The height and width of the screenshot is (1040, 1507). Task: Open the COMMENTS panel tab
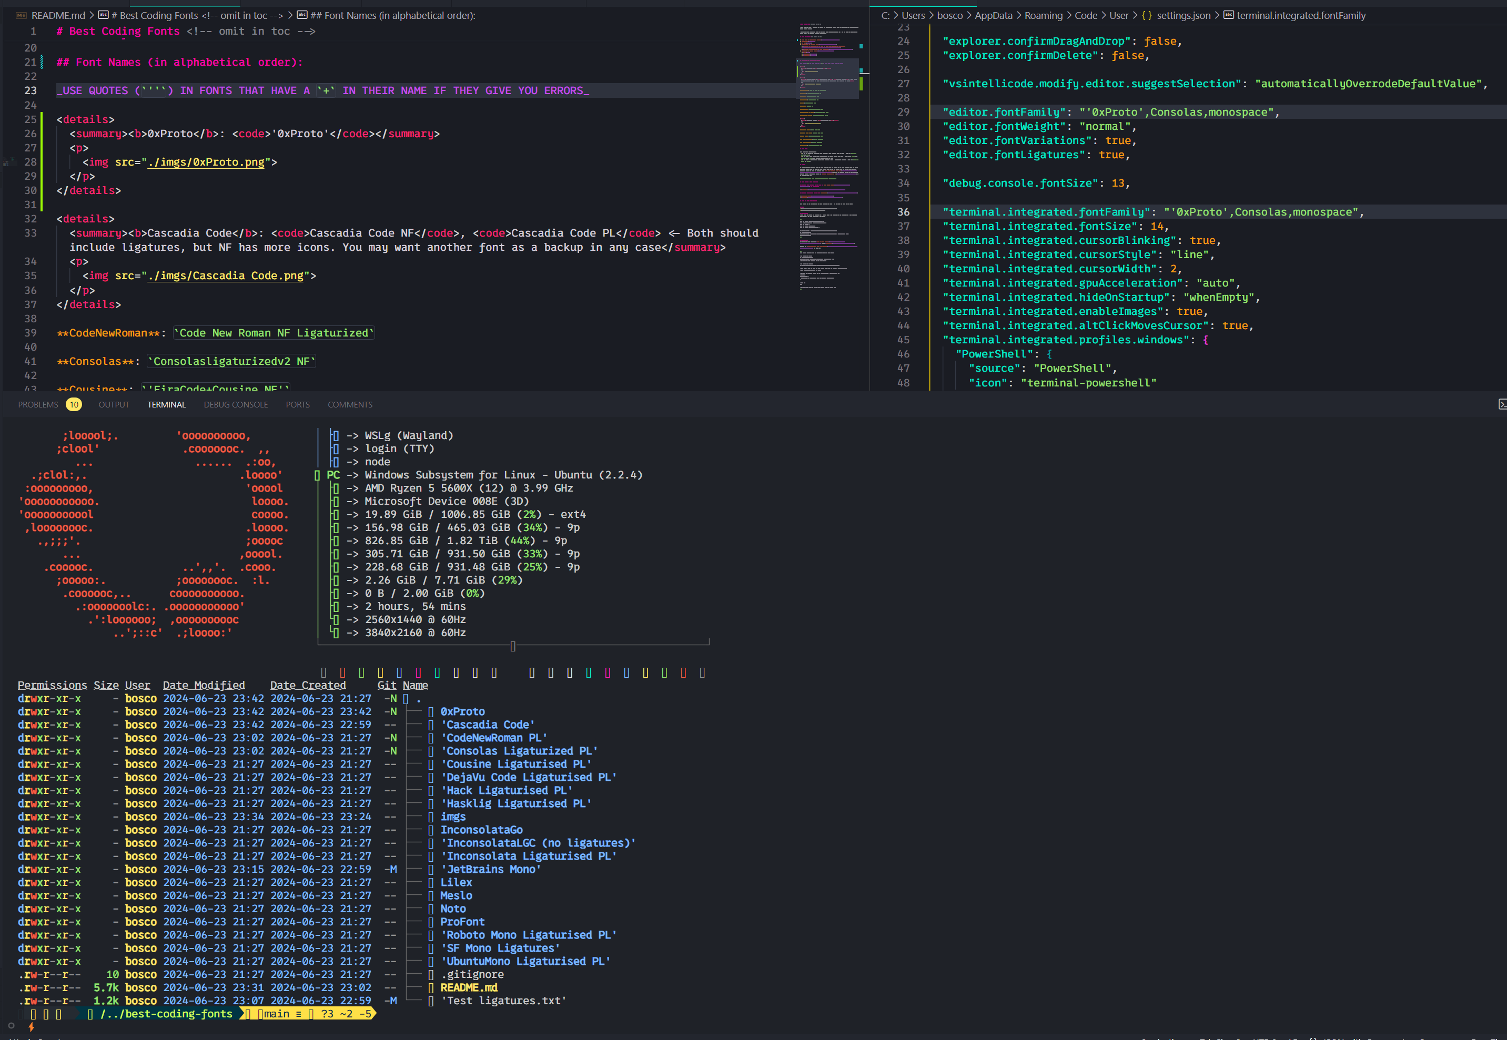point(350,405)
